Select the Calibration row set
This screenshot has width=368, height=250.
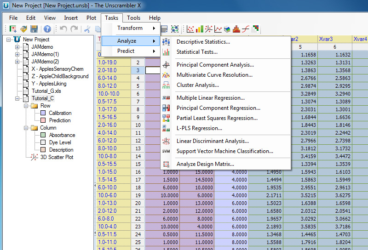(x=60, y=113)
